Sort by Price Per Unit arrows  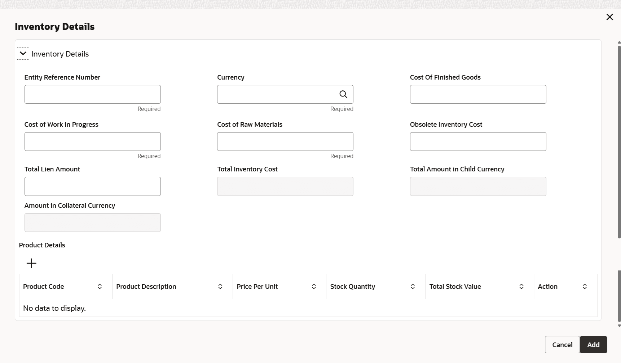314,287
